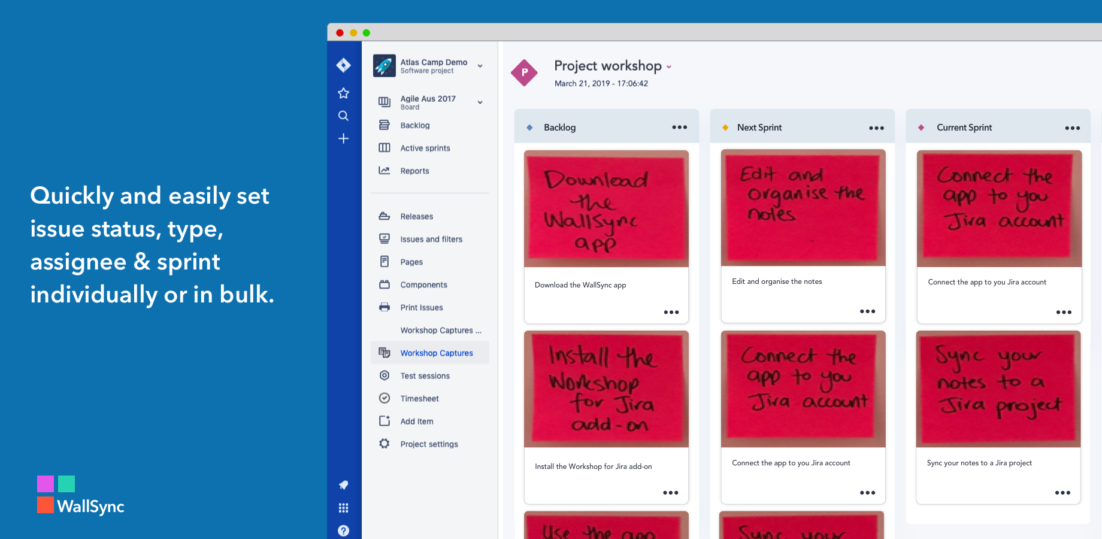The image size is (1102, 539).
Task: Click the Pages document icon
Action: 385,262
